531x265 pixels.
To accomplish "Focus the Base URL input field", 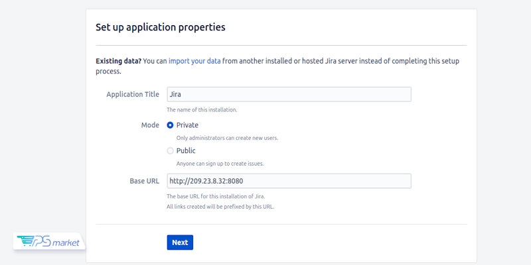I will (x=289, y=181).
